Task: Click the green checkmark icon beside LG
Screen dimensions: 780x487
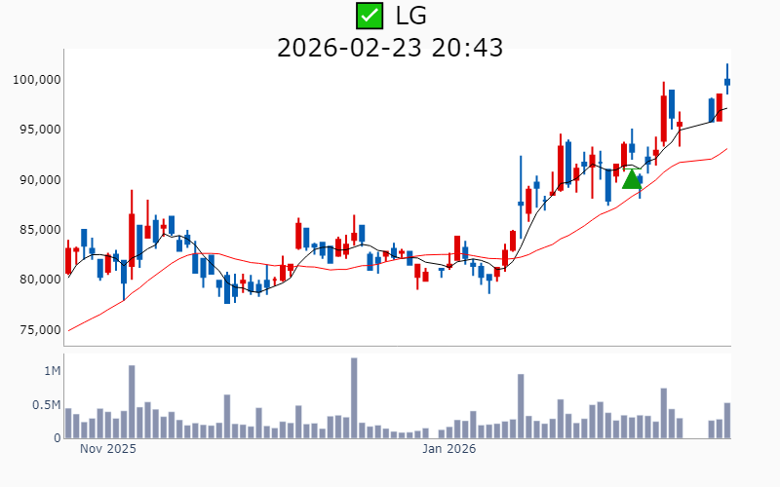Action: tap(370, 16)
